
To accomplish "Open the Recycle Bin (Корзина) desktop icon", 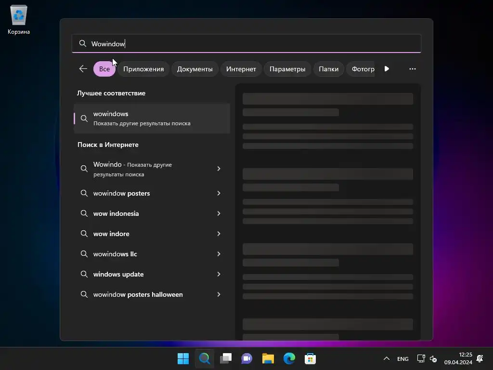I will tap(19, 19).
